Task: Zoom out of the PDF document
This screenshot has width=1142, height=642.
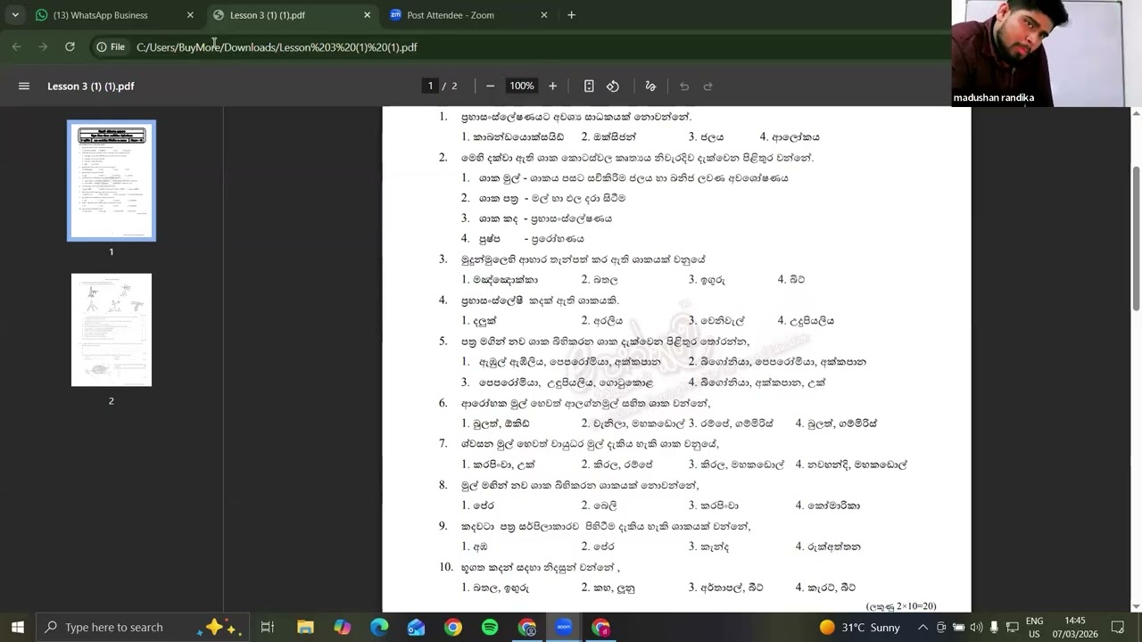Action: tap(490, 86)
